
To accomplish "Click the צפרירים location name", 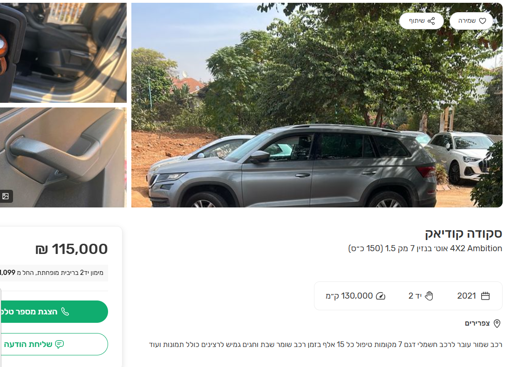I will 477,323.
